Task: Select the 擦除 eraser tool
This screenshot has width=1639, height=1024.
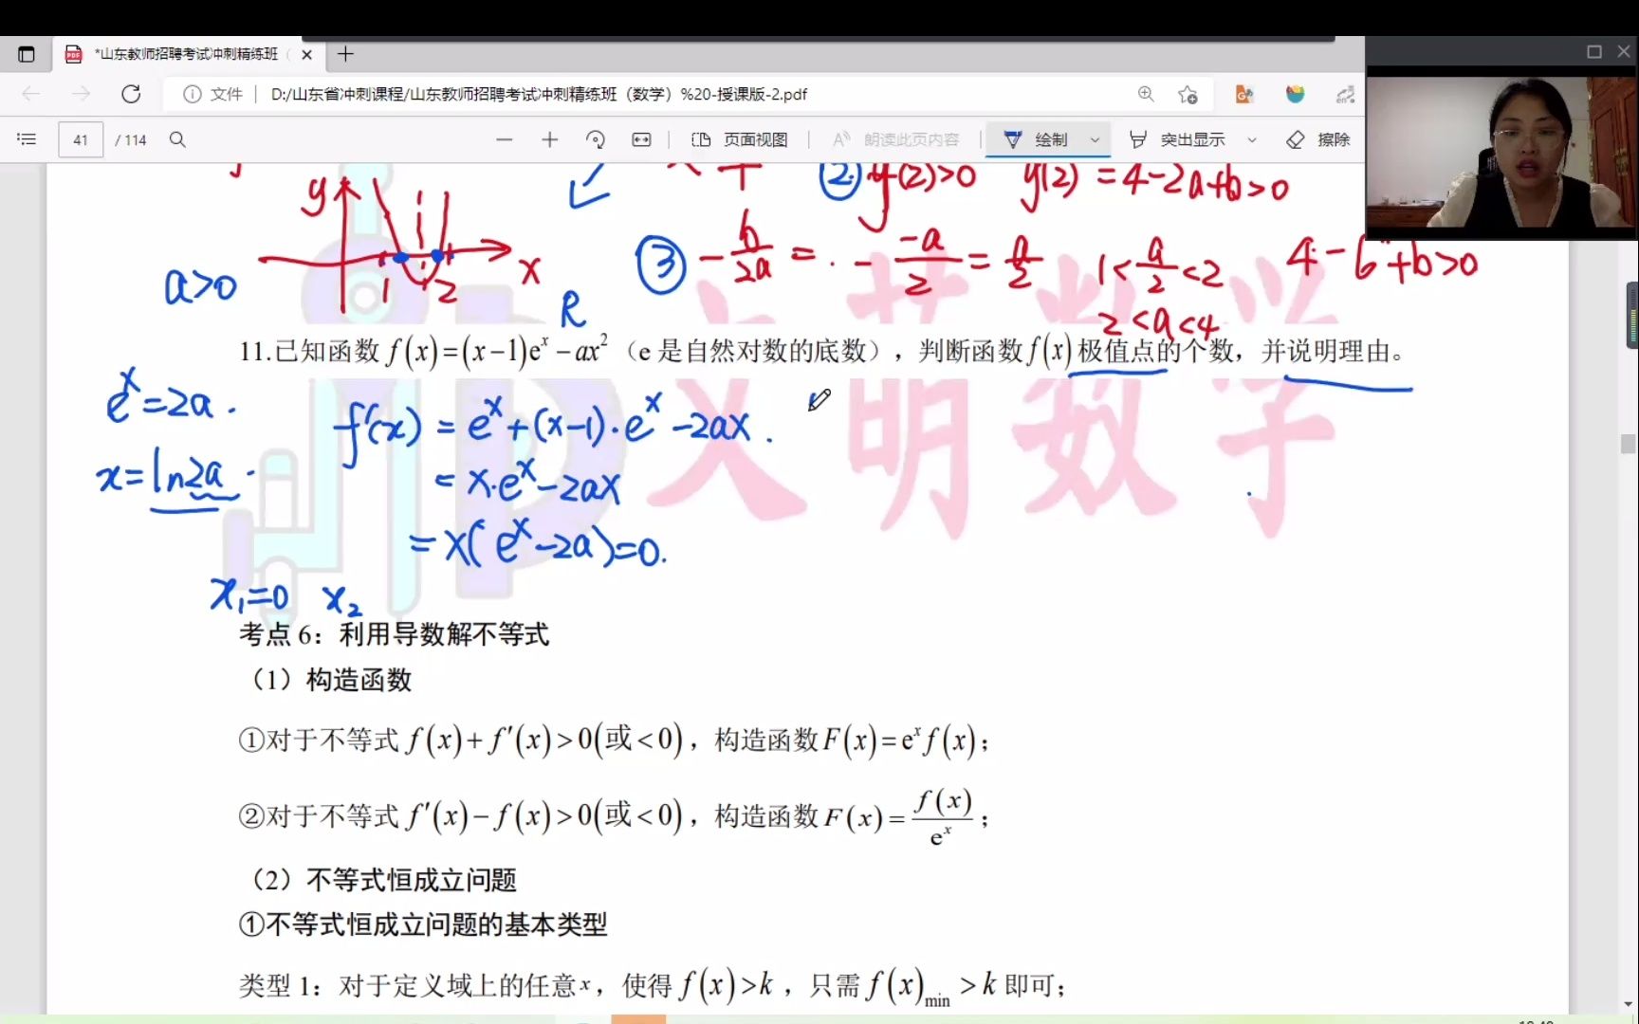Action: (1317, 139)
